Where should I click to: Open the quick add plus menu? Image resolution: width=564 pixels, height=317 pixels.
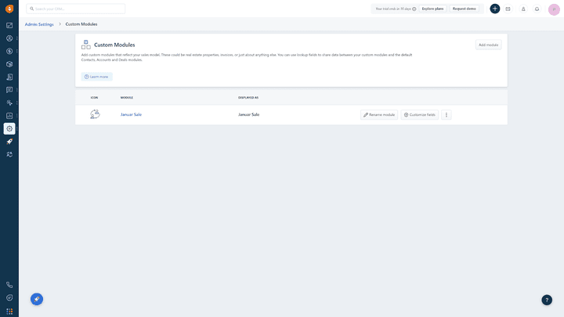click(495, 9)
